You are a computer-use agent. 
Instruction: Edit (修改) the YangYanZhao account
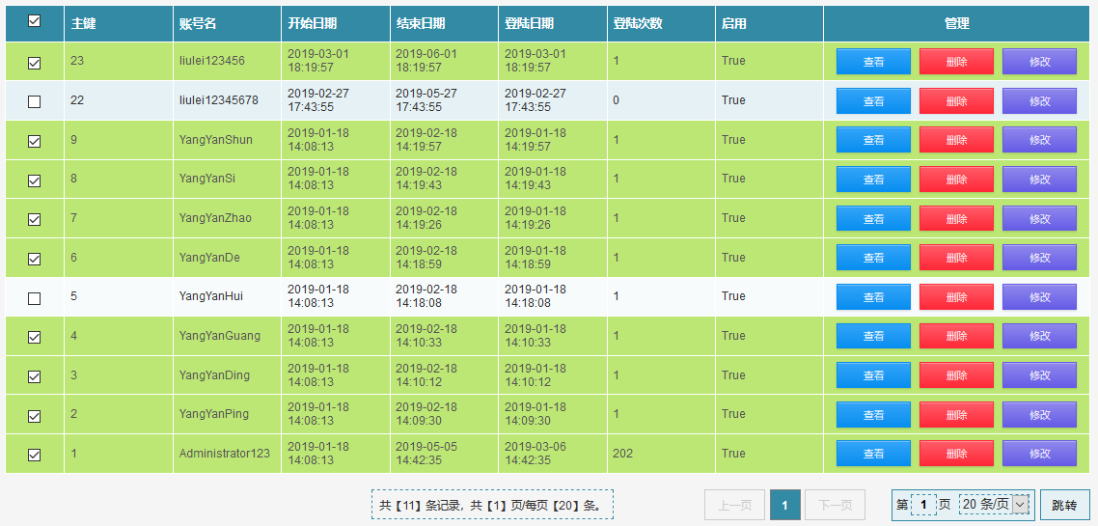tap(1040, 218)
